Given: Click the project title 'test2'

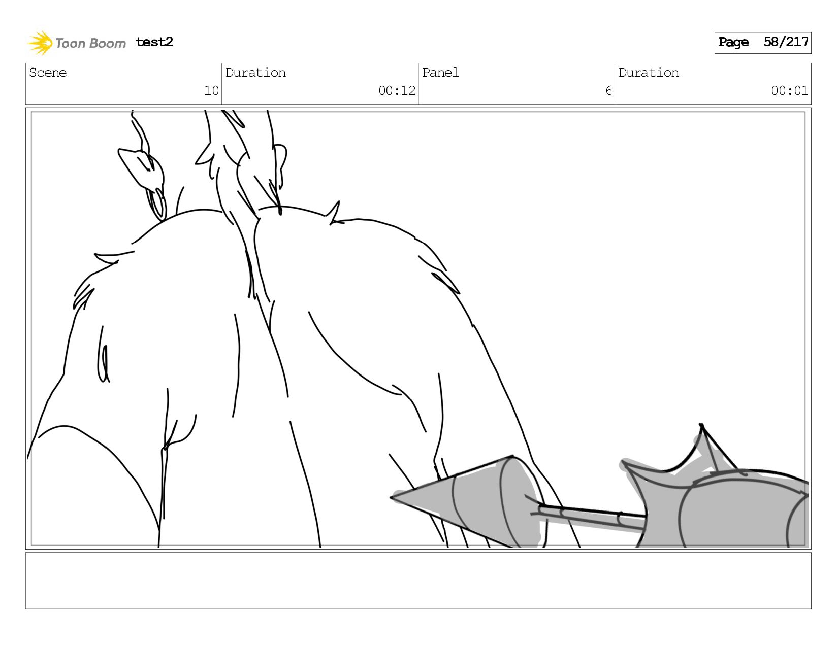Looking at the screenshot, I should [154, 42].
